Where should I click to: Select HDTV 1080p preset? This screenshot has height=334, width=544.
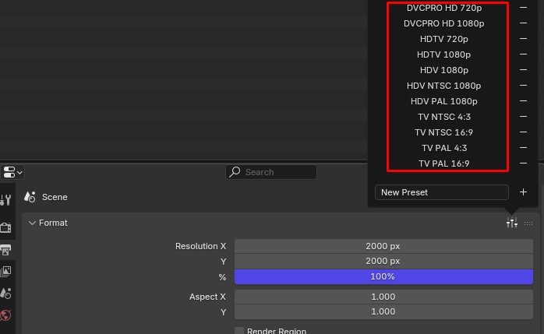[x=443, y=54]
